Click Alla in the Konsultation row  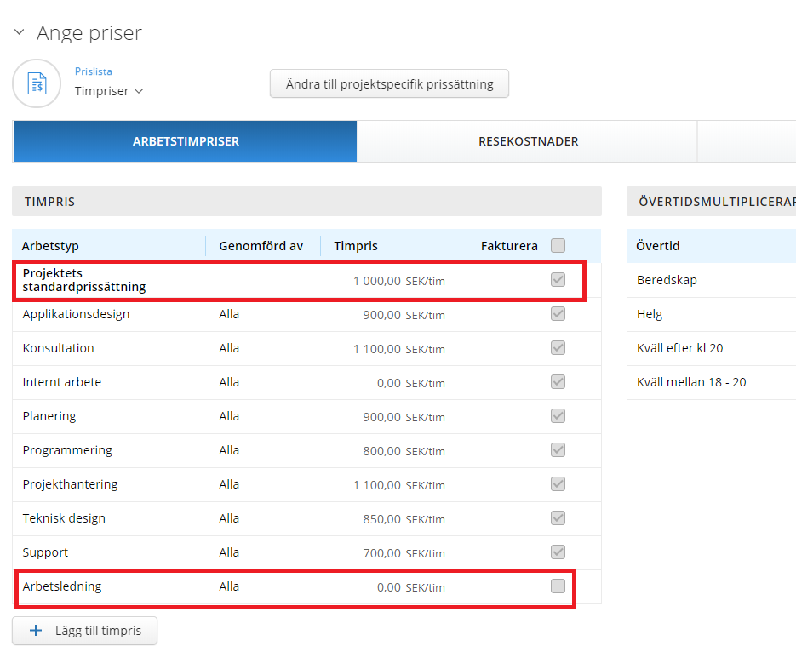[229, 347]
